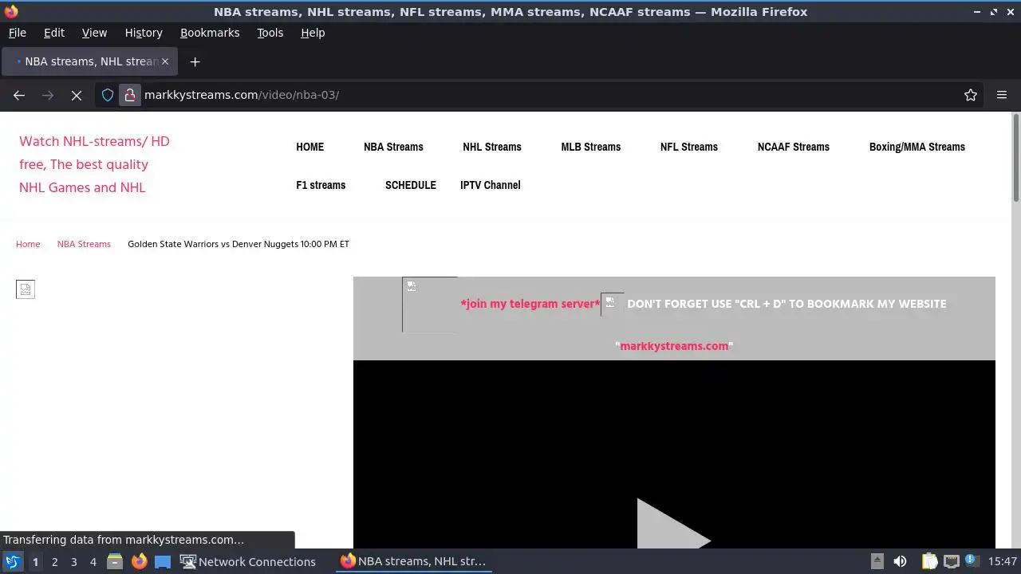Open the SCHEDULE navigation link
This screenshot has height=574, width=1021.
[411, 185]
